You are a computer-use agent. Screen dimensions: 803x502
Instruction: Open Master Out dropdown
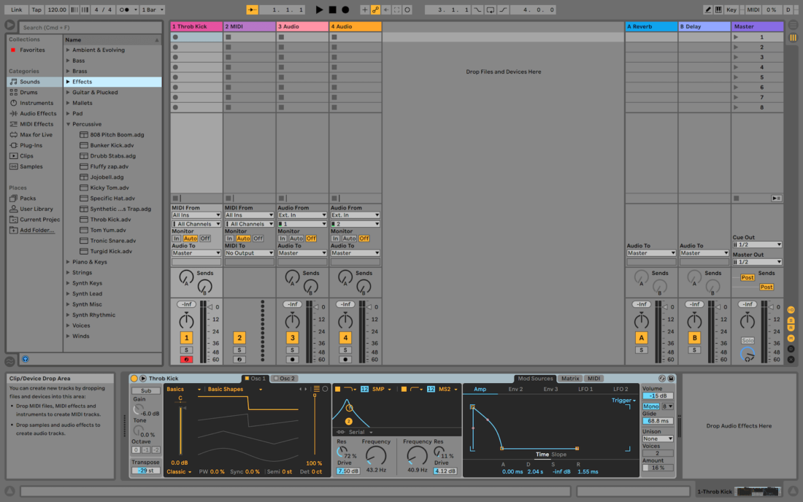pos(757,263)
